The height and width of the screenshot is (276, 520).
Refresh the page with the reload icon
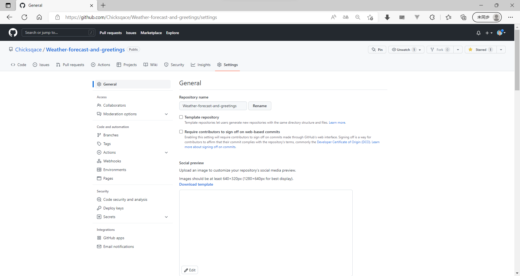(24, 17)
